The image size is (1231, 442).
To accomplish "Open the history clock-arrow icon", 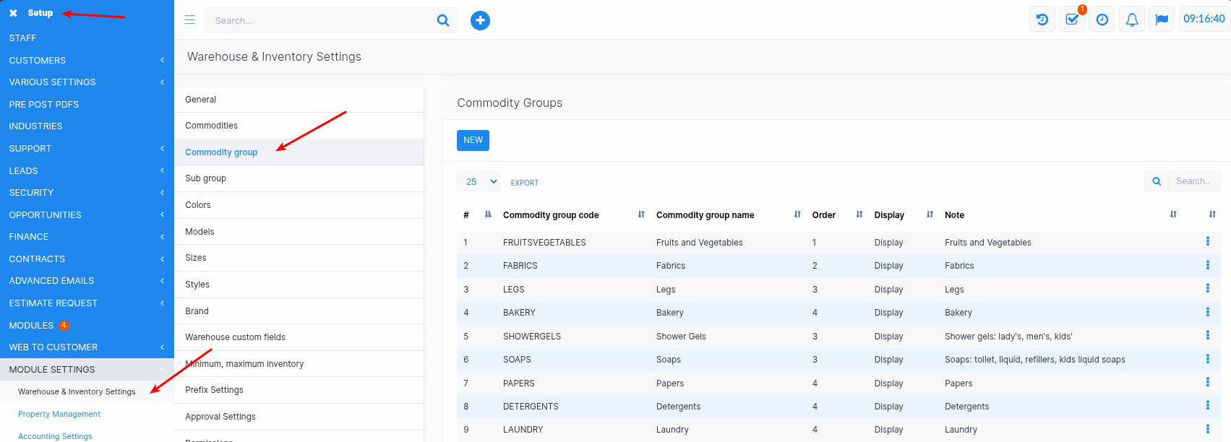I will point(1042,19).
